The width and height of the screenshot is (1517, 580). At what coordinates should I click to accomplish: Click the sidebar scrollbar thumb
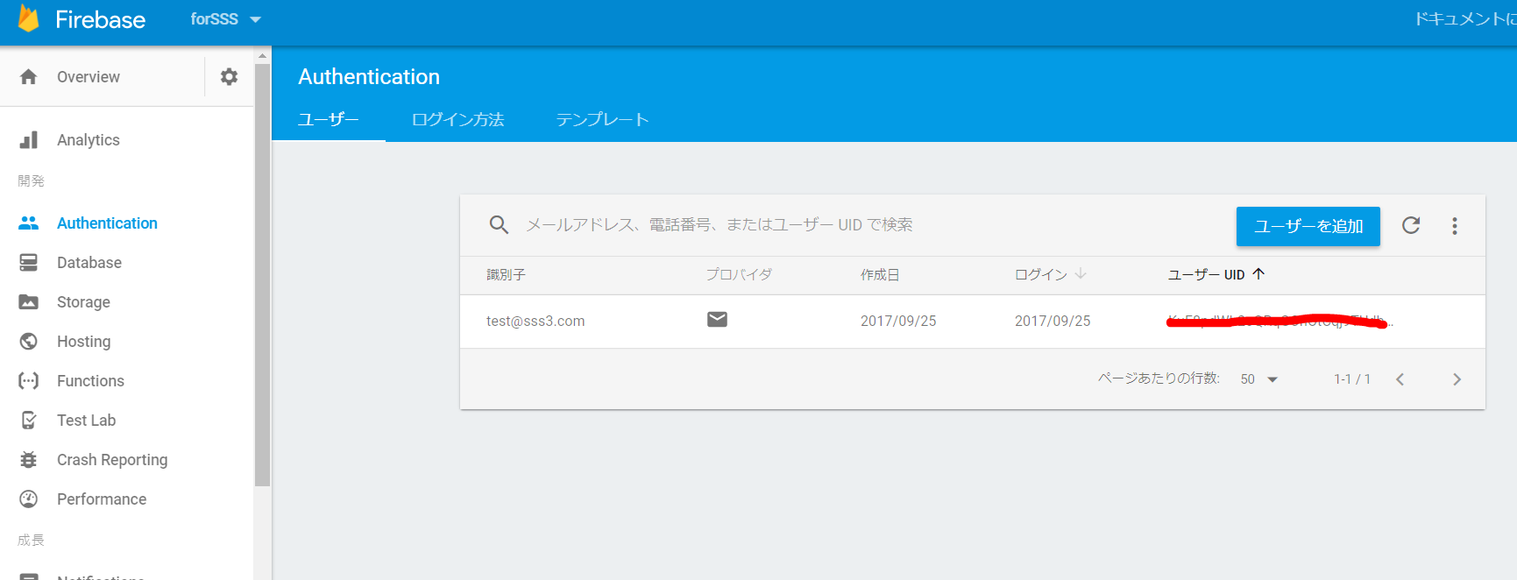[263, 274]
